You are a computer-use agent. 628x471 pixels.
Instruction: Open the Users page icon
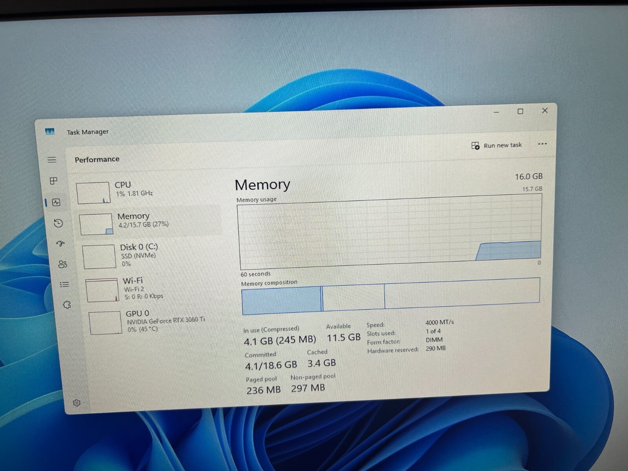pyautogui.click(x=62, y=264)
